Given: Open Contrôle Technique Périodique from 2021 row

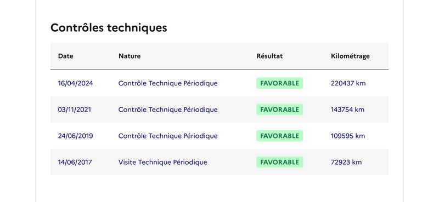Looking at the screenshot, I should [x=168, y=109].
